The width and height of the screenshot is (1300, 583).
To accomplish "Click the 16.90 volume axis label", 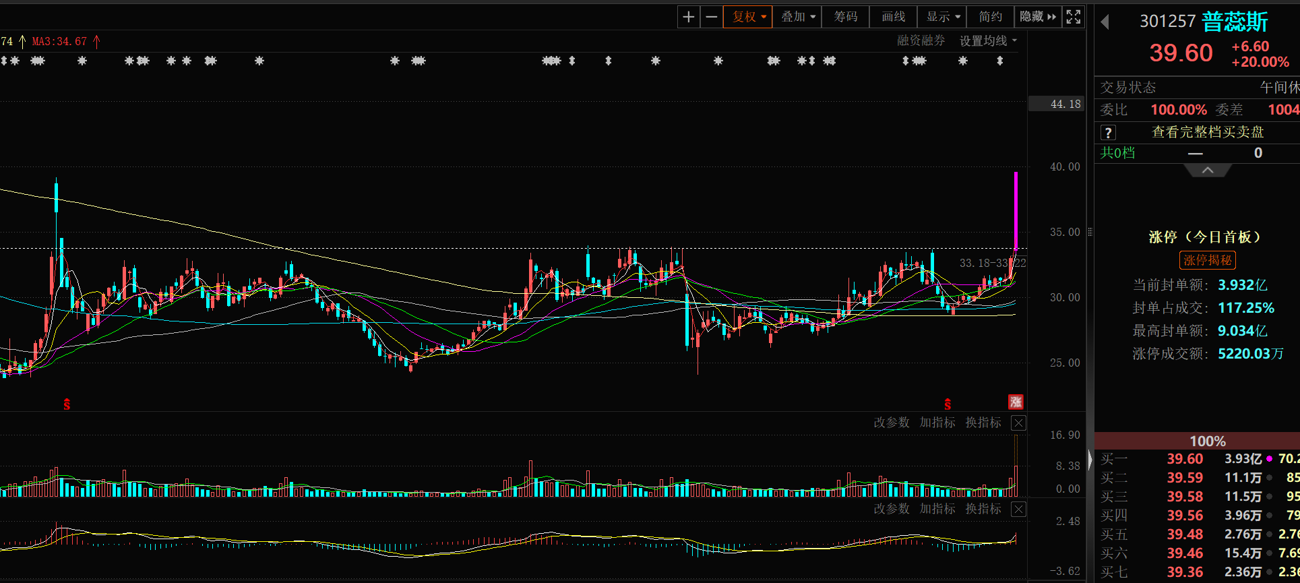I will 1065,435.
